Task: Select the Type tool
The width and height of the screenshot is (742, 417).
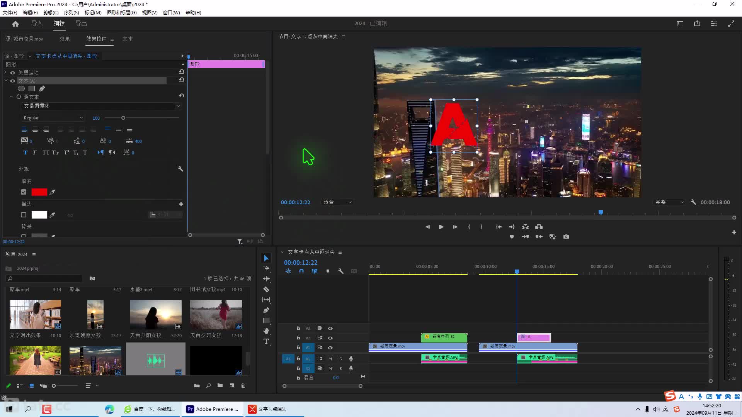Action: (266, 341)
